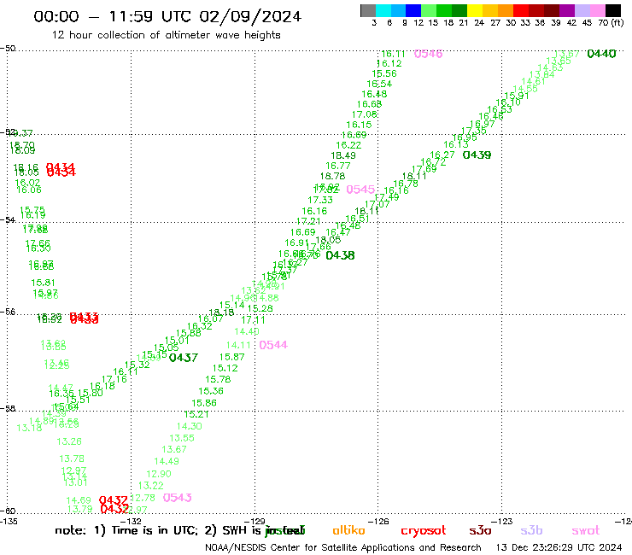Screen dimensions: 632x555
Task: Select the wave height value 12.90
Action: 159,475
